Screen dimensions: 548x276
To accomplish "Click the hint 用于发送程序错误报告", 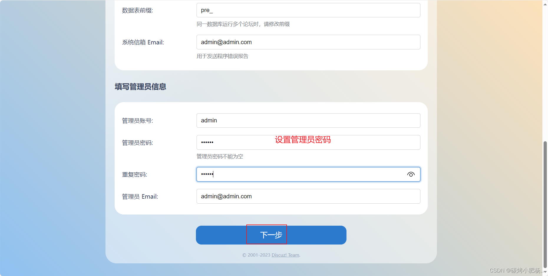I will point(222,56).
